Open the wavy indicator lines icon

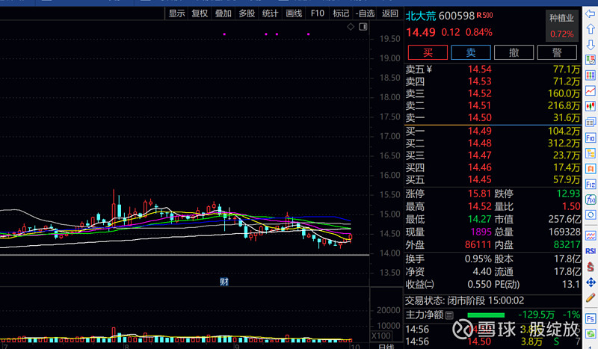tap(591, 235)
